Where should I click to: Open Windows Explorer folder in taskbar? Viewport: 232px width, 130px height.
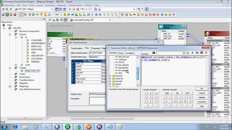point(25,127)
